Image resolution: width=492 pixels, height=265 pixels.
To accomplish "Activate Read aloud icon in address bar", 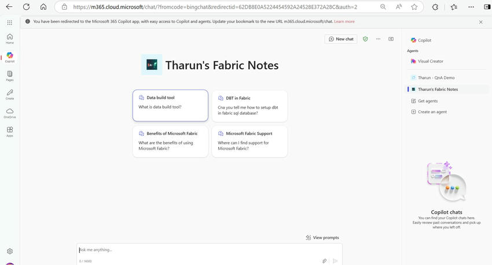I will [x=398, y=7].
